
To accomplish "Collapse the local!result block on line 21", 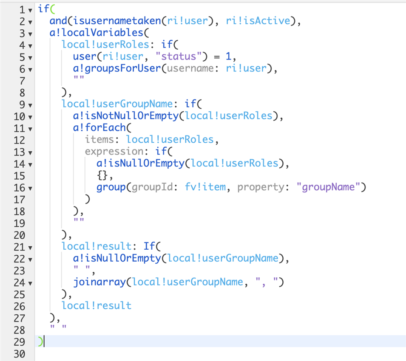I will 29,248.
